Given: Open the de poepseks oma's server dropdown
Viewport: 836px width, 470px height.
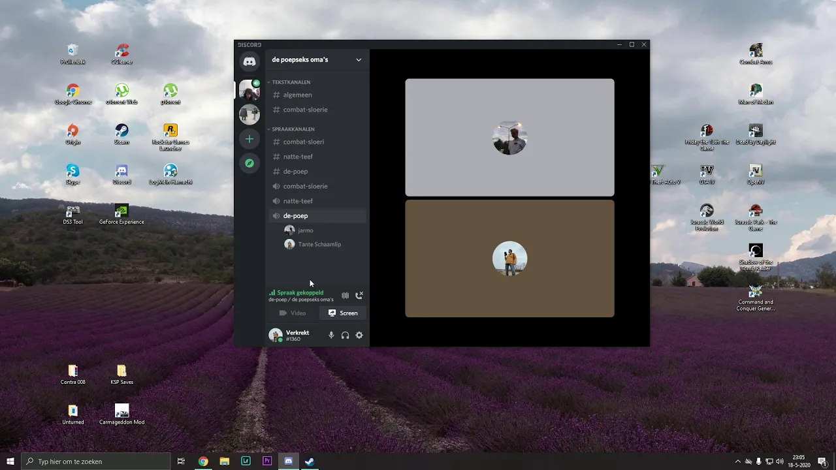Looking at the screenshot, I should (x=317, y=59).
